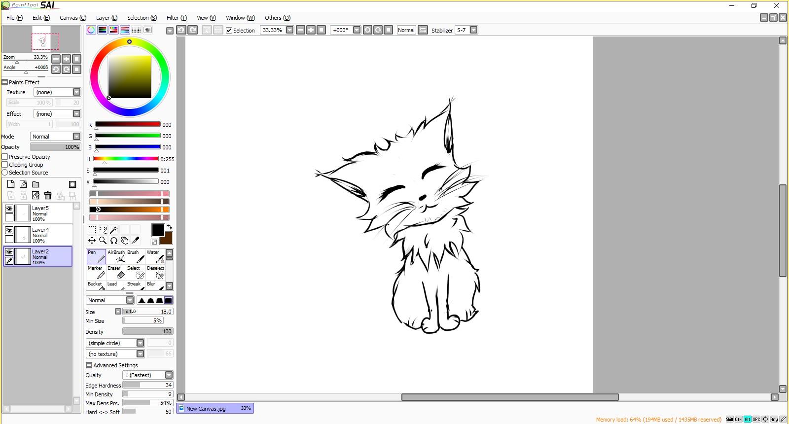The width and height of the screenshot is (789, 424).
Task: Select the Marker tool
Action: 96,273
